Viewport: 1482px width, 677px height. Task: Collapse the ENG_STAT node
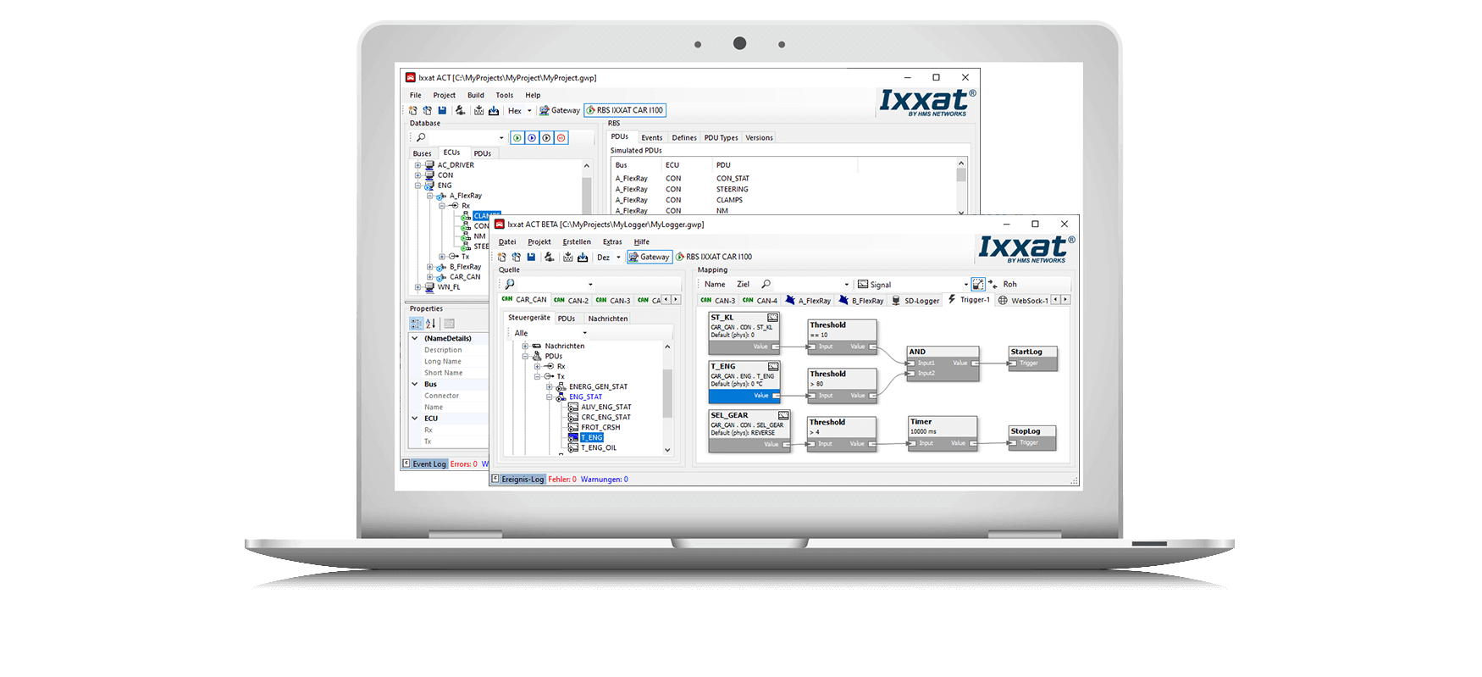pos(549,397)
